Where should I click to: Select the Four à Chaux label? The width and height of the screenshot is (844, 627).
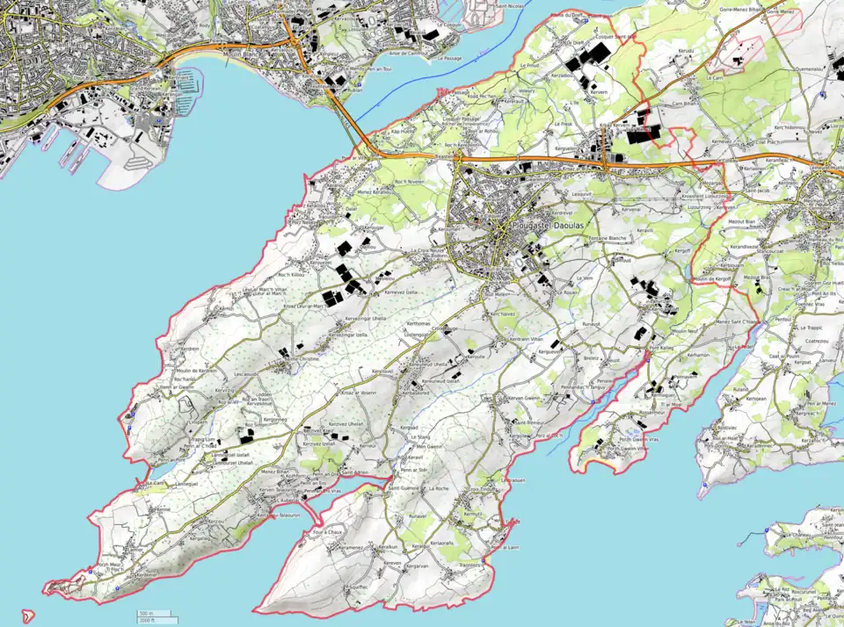click(x=326, y=532)
